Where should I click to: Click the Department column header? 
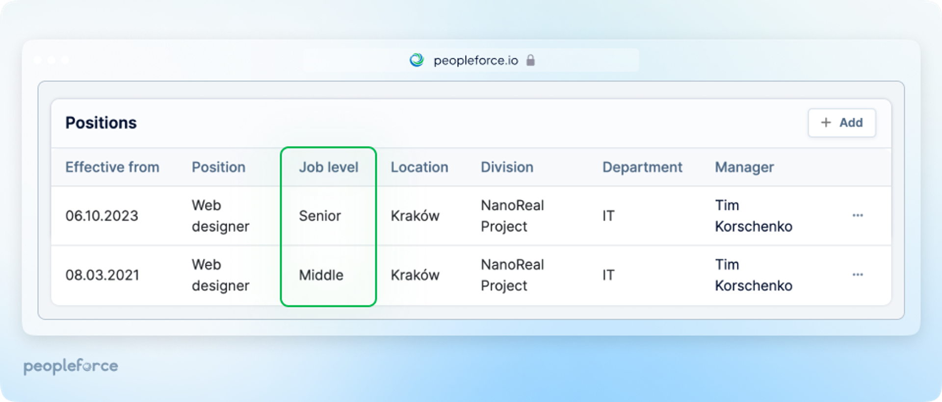[x=642, y=167]
